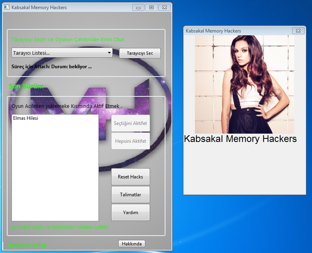Click the Hepsini Aktifet button
The image size is (312, 253).
(131, 141)
